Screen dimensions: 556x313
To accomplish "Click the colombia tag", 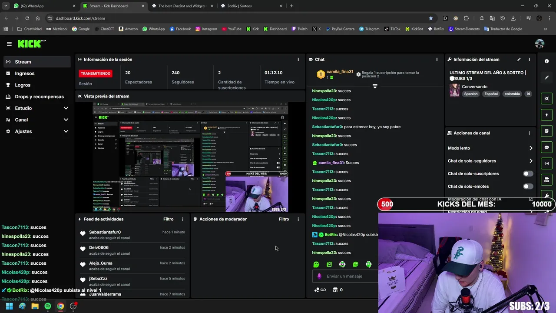I will 512,94.
